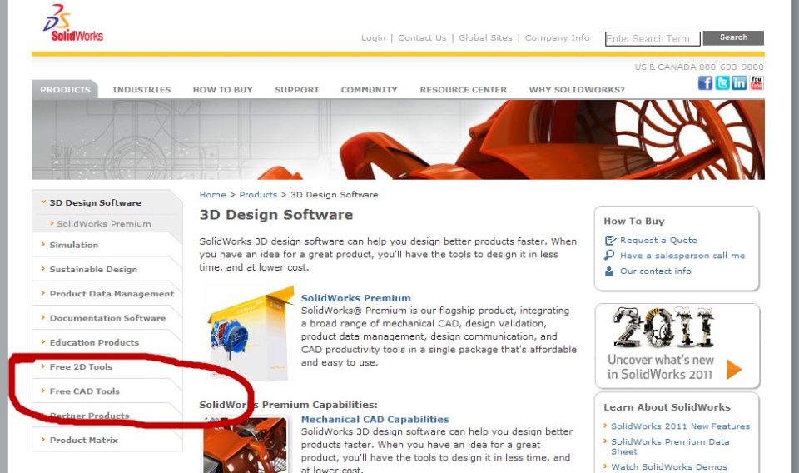Open the Facebook social icon
Viewport: 799px width, 473px height.
coord(705,82)
